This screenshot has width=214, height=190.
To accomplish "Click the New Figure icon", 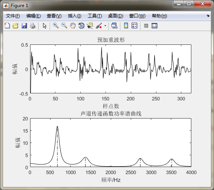I will click(x=7, y=26).
